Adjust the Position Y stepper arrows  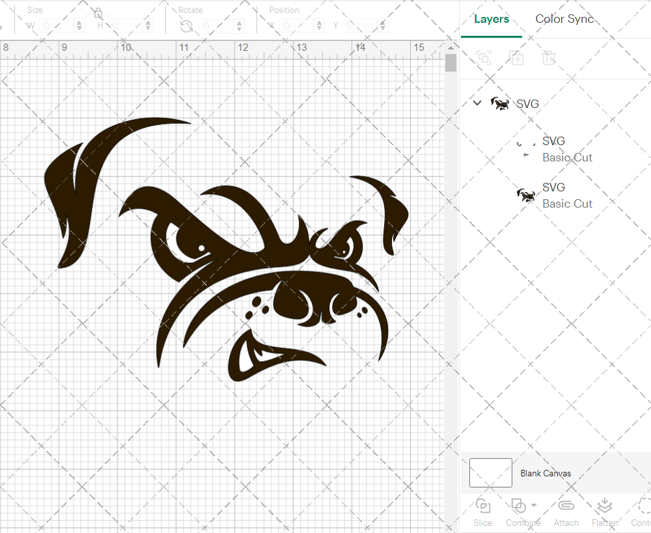coord(382,26)
